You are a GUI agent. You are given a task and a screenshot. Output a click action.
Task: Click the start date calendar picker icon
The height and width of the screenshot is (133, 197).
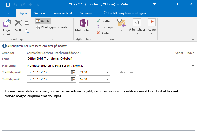73,72
